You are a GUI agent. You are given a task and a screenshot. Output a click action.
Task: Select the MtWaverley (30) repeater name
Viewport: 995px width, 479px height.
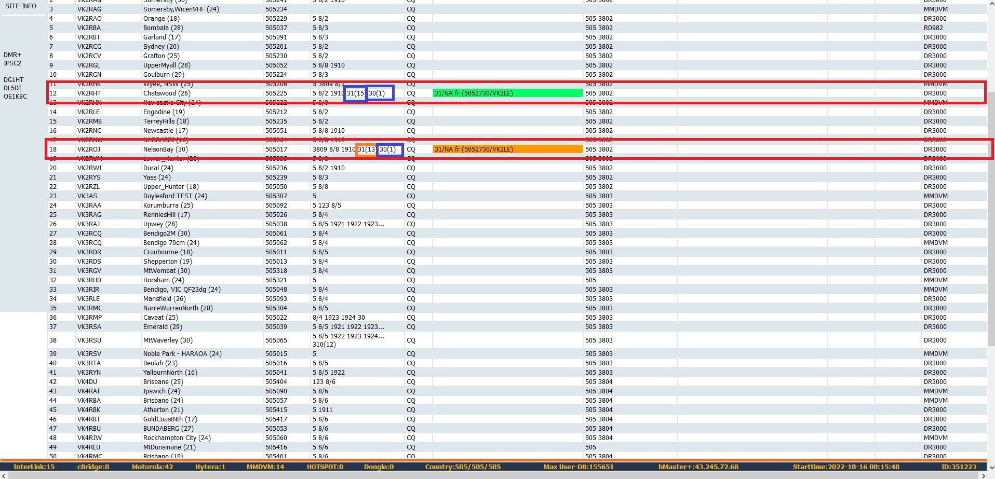tap(168, 340)
